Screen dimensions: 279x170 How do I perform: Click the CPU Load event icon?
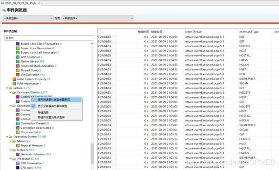pos(18,167)
